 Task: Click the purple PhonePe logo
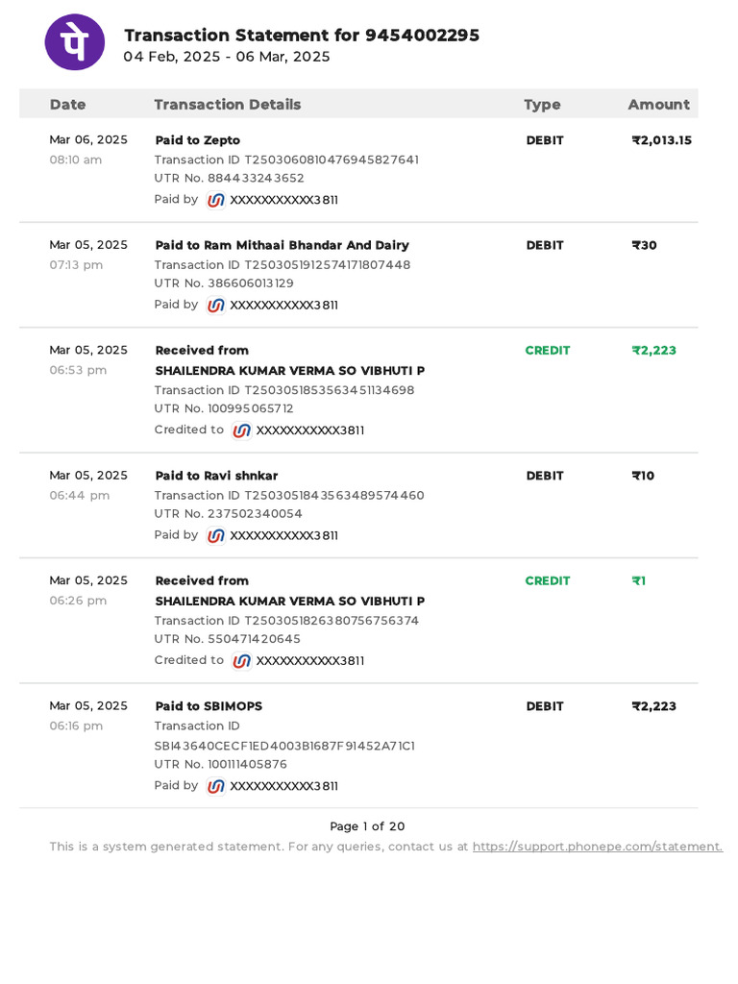[x=75, y=42]
